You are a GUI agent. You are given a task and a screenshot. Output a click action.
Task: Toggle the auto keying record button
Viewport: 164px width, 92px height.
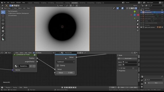click(x=62, y=87)
